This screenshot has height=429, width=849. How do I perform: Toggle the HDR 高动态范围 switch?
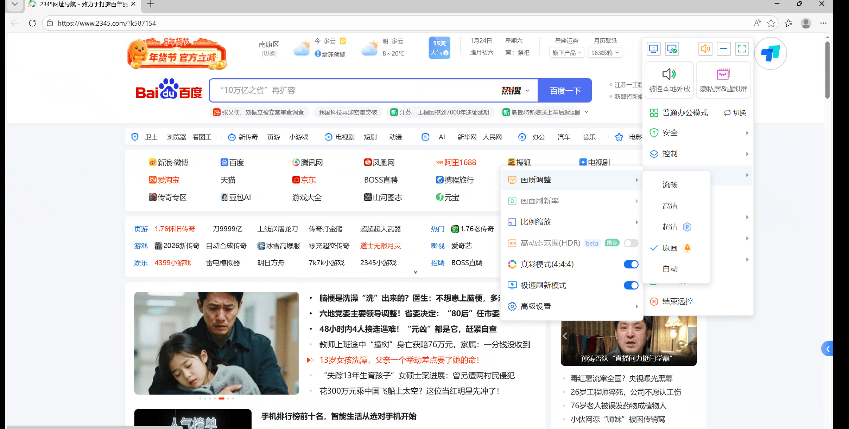[x=631, y=243]
